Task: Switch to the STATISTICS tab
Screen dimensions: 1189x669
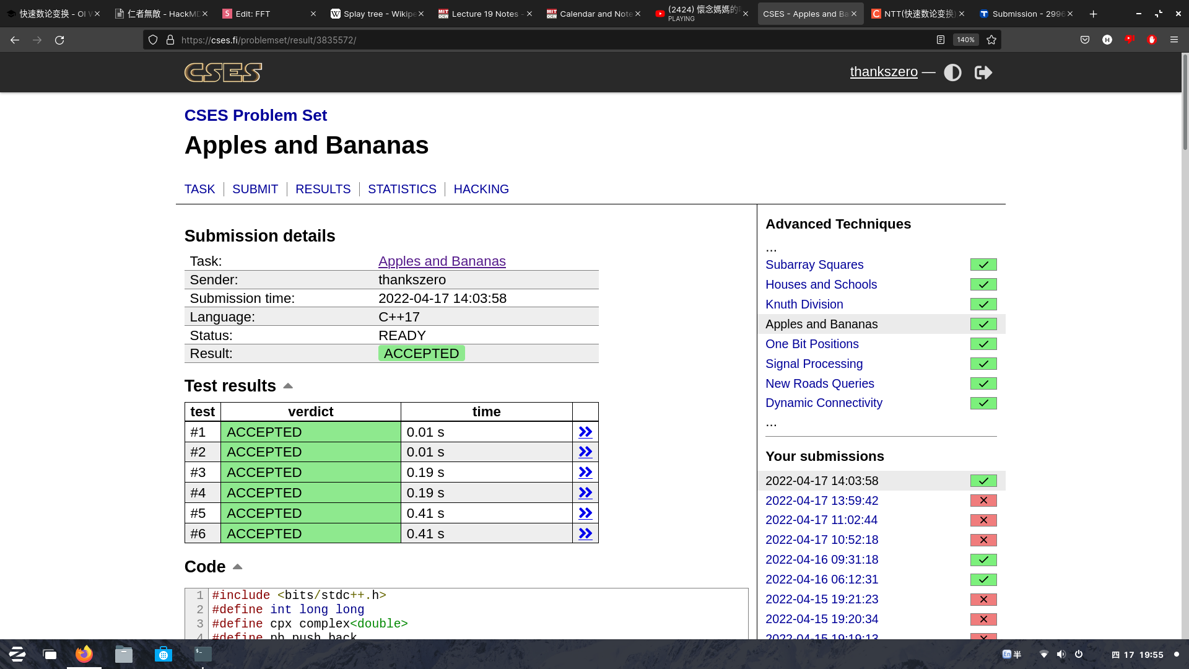Action: click(x=402, y=189)
